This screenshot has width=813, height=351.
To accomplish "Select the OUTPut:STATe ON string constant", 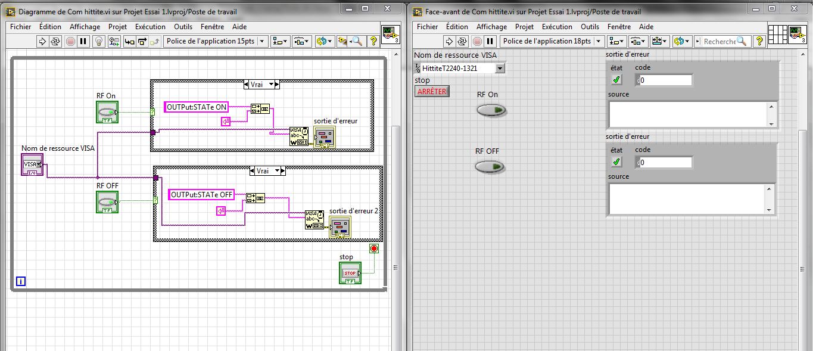I will [197, 107].
